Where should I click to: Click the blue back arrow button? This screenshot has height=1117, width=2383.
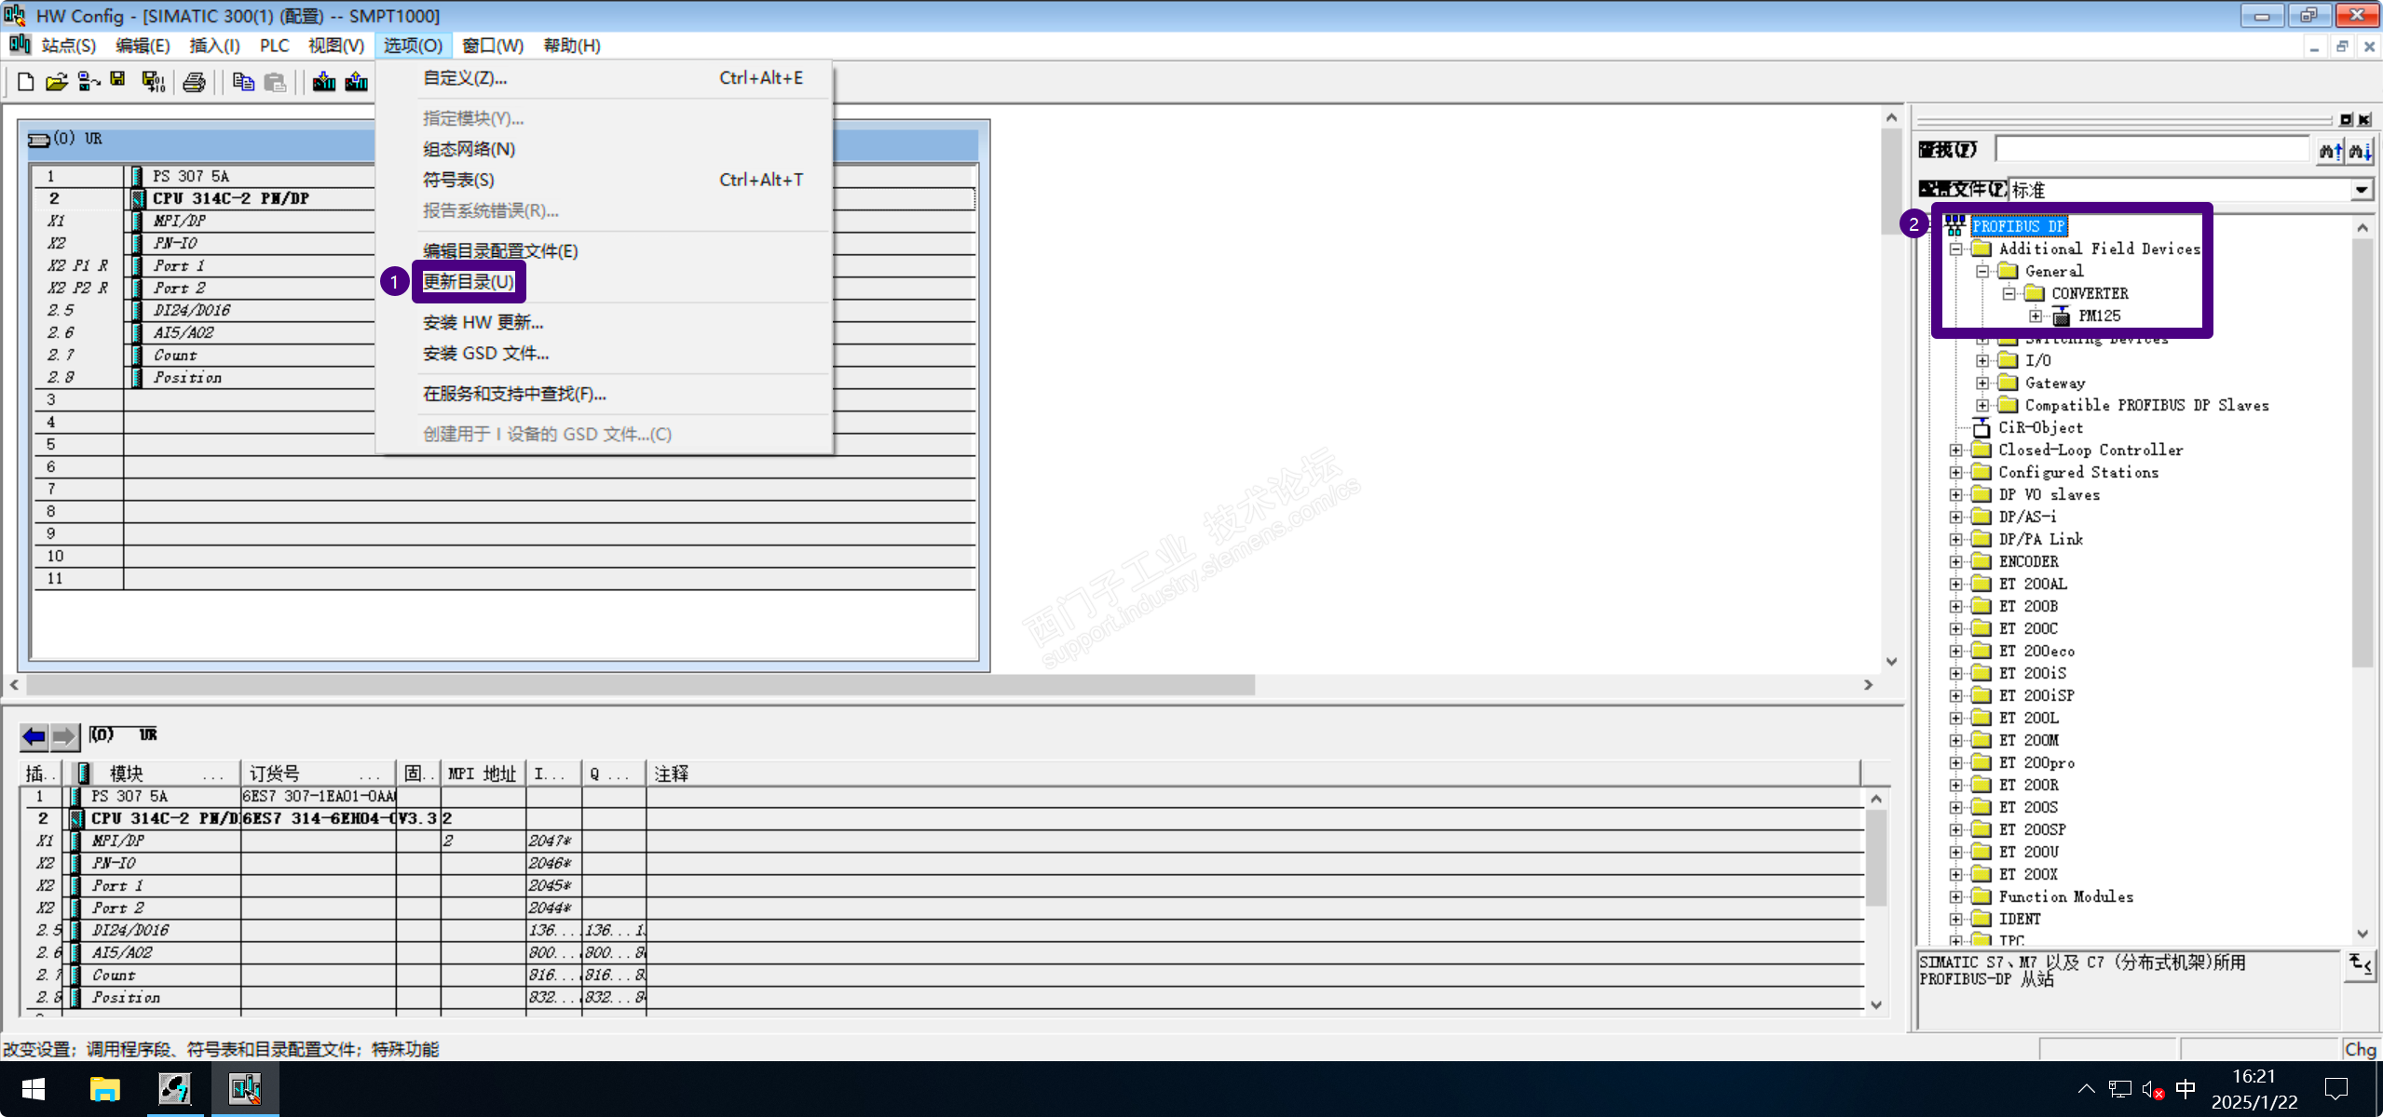[34, 736]
